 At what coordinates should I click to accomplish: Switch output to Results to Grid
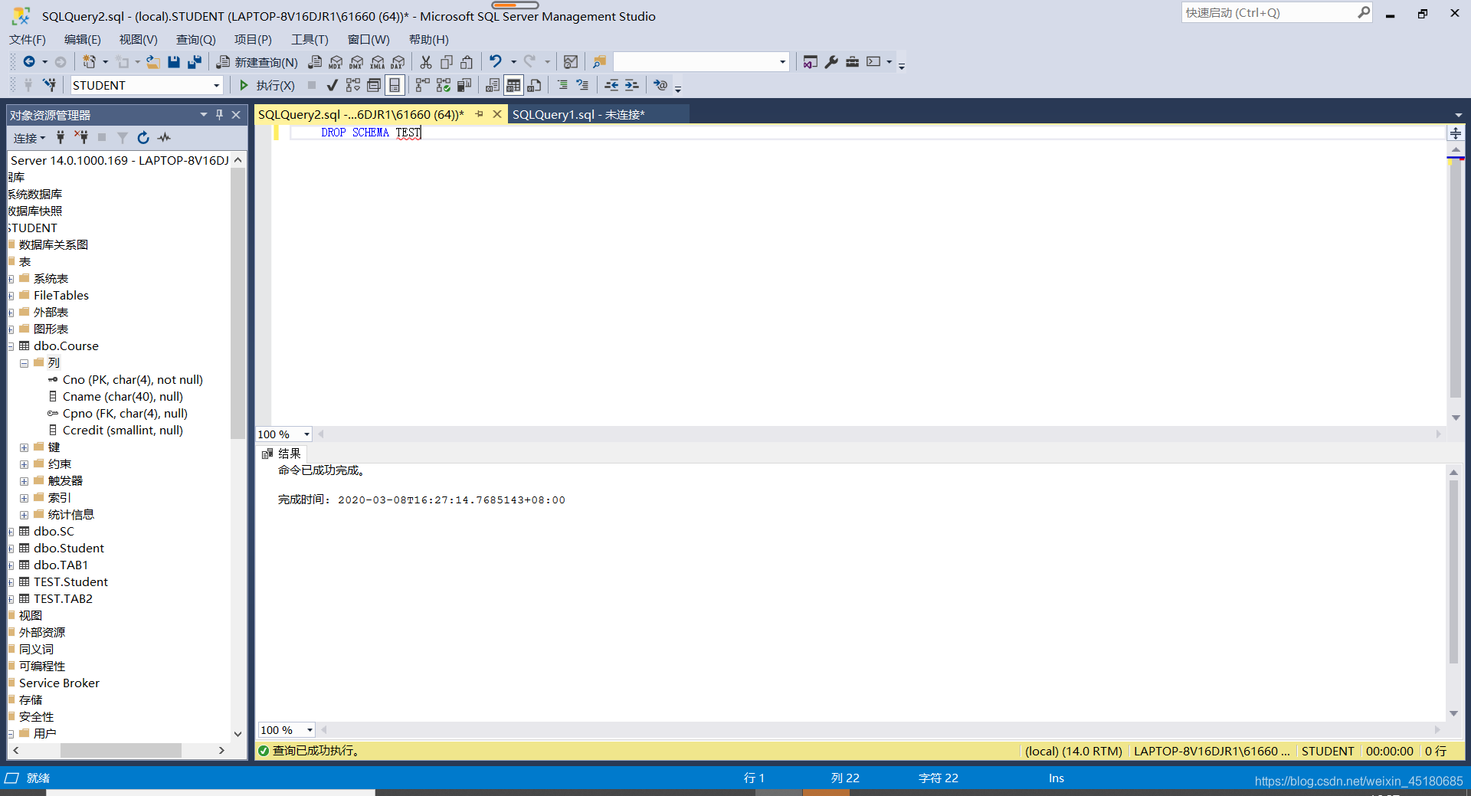pos(513,85)
